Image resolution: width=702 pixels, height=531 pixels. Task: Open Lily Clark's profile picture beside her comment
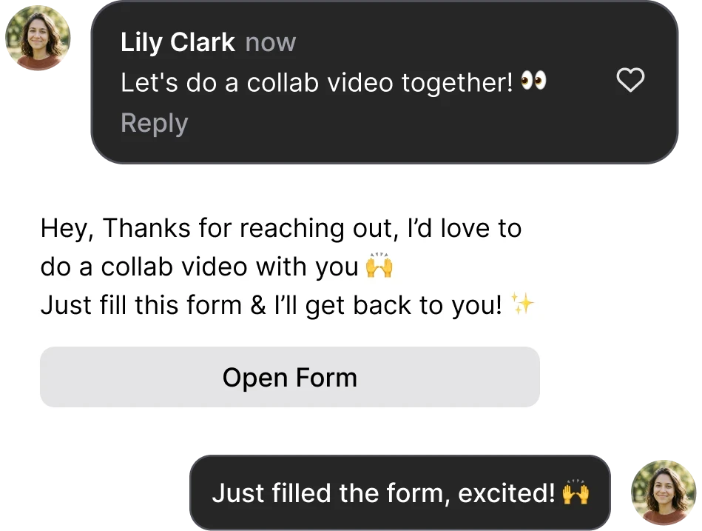(x=38, y=38)
